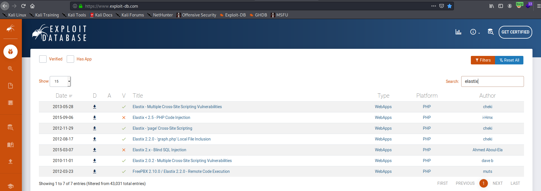Open the Firefox page actions ellipsis menu
The width and height of the screenshot is (541, 191).
tap(433, 6)
